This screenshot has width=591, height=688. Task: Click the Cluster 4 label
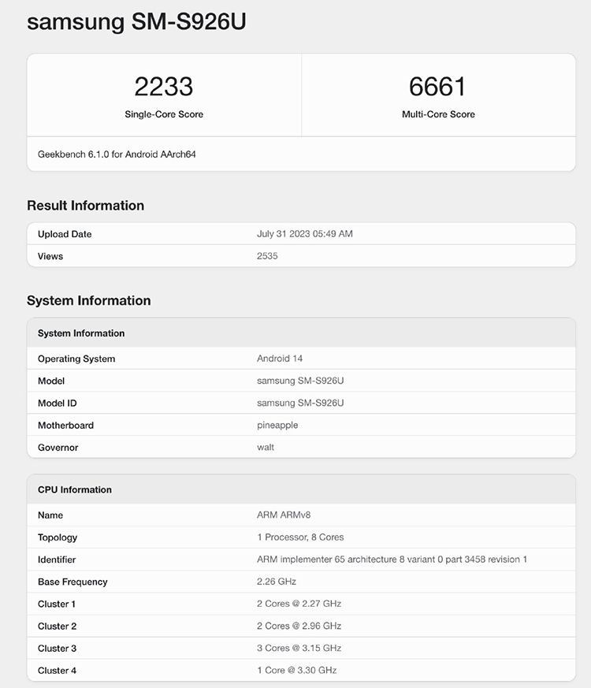pos(57,671)
